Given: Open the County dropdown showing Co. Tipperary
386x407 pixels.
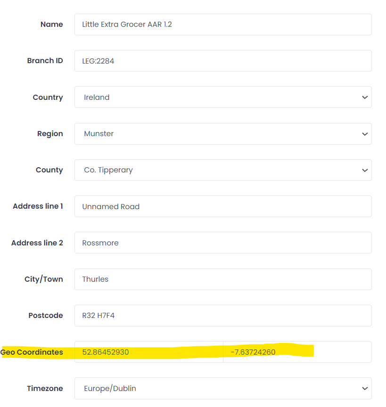Looking at the screenshot, I should pos(222,170).
